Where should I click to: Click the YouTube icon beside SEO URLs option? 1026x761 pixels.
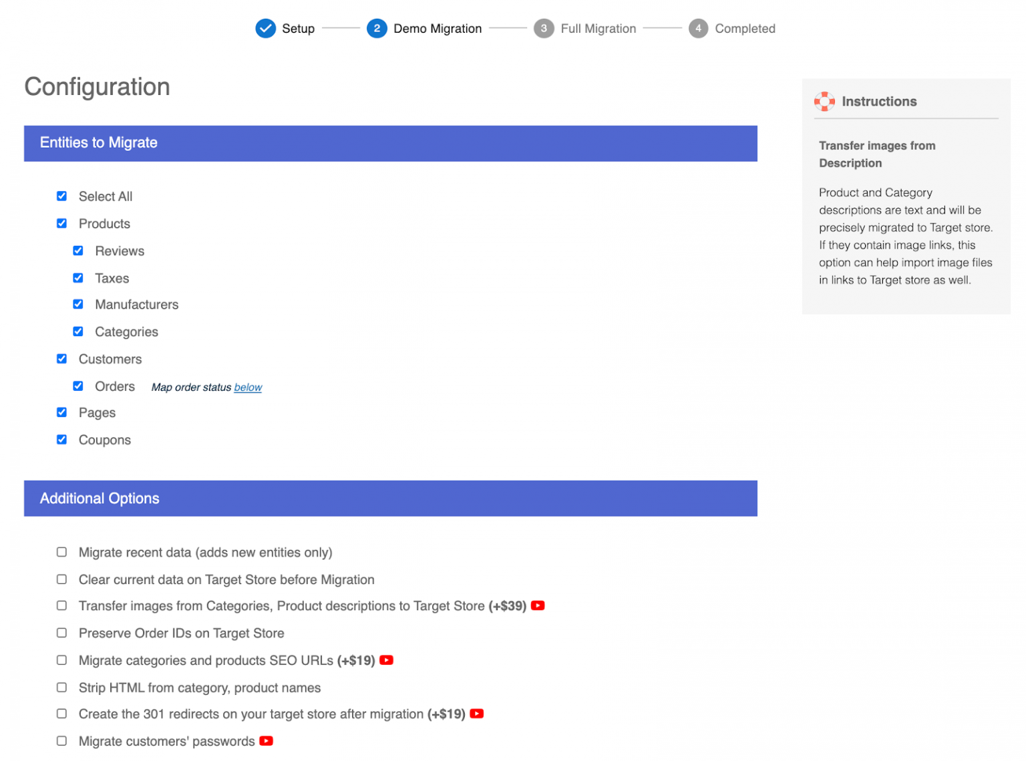(386, 660)
